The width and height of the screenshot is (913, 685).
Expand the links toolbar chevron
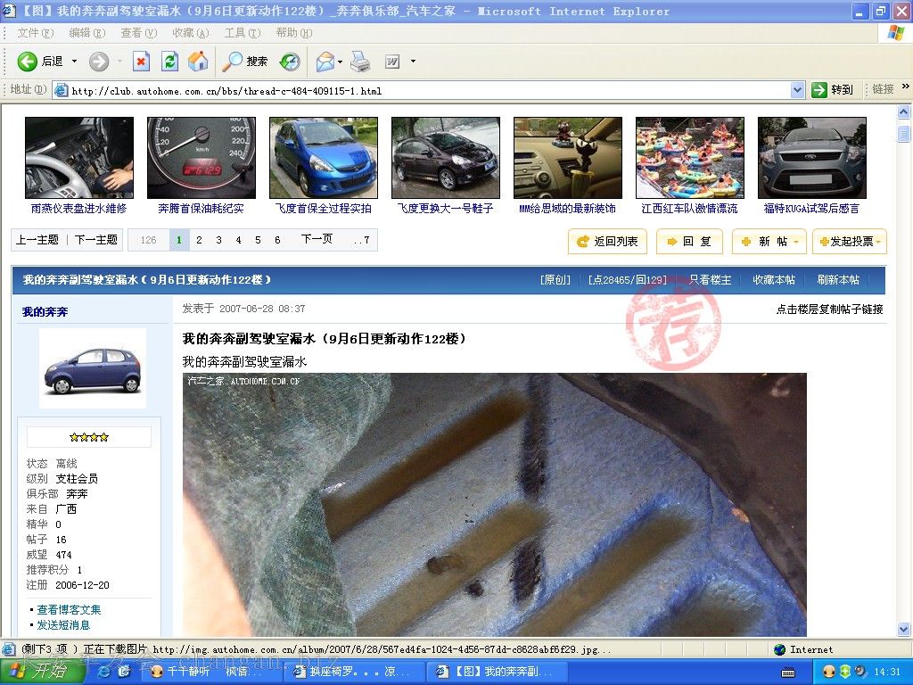coord(906,87)
